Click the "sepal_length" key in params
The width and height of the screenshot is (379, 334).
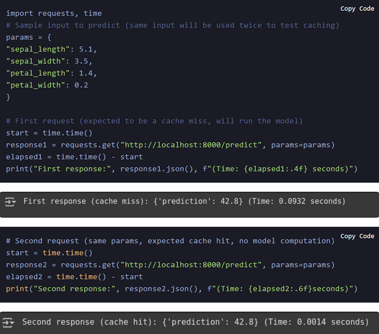(x=34, y=49)
